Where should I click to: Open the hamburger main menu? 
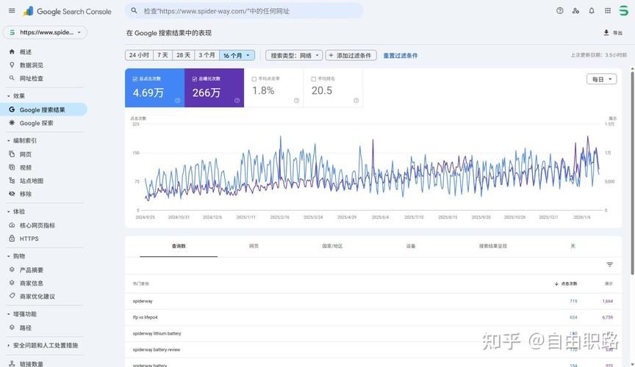click(x=12, y=11)
